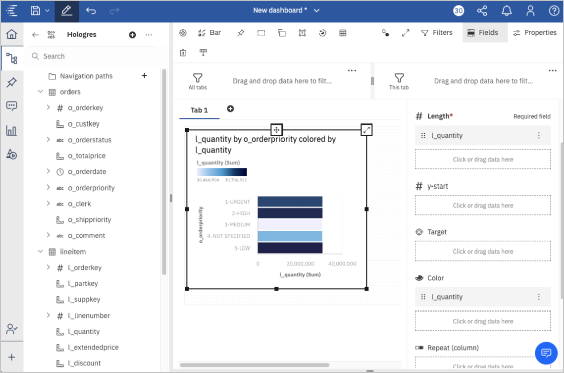Open l_quantity options in Length slot

tap(539, 136)
